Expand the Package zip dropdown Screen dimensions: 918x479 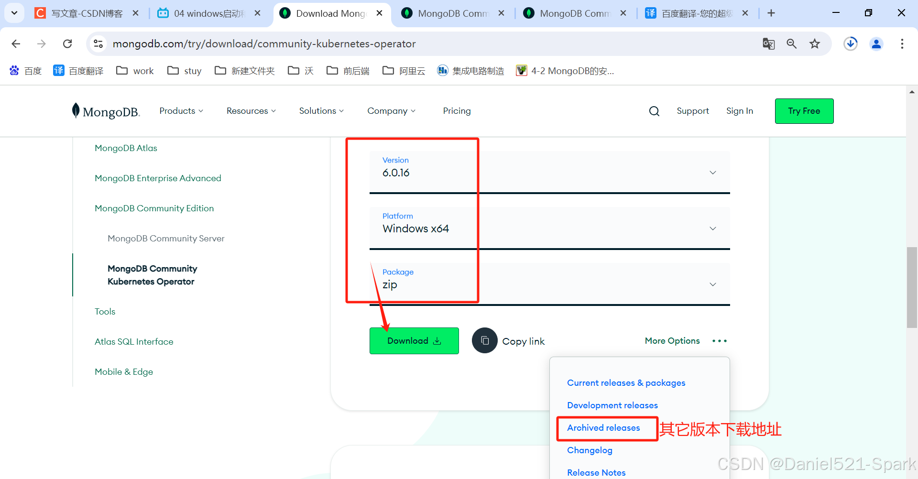[550, 284]
